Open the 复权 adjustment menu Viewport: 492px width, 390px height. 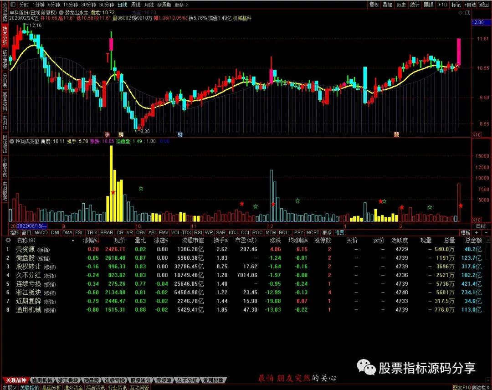coord(374,5)
